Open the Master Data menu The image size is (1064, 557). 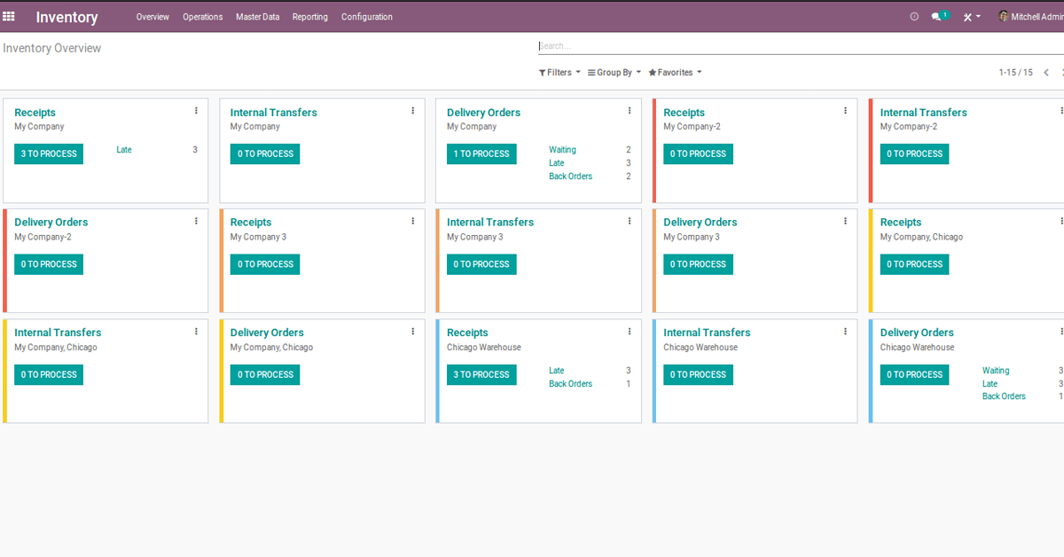click(x=257, y=16)
